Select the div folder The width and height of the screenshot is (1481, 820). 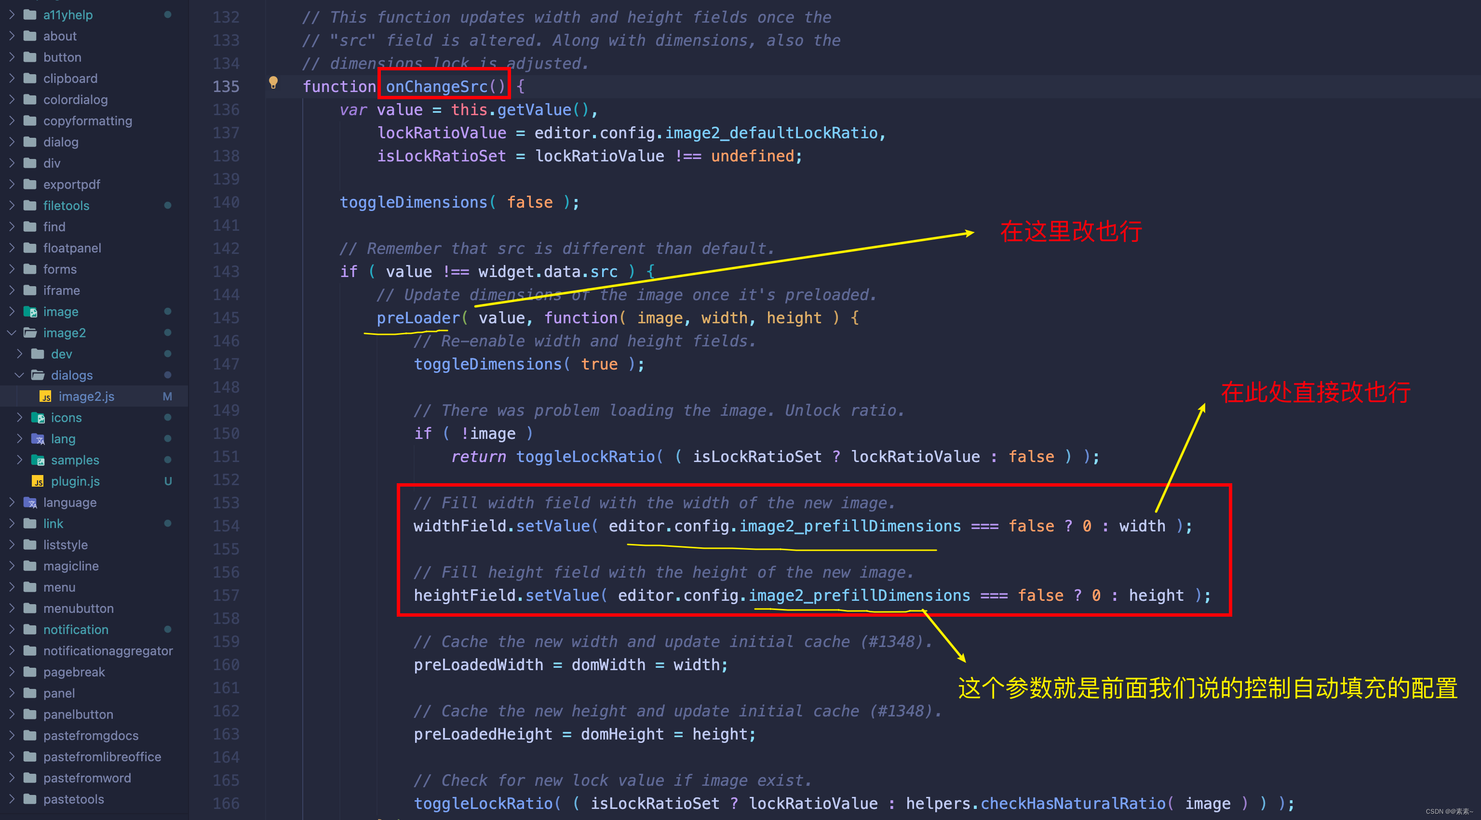click(x=52, y=163)
